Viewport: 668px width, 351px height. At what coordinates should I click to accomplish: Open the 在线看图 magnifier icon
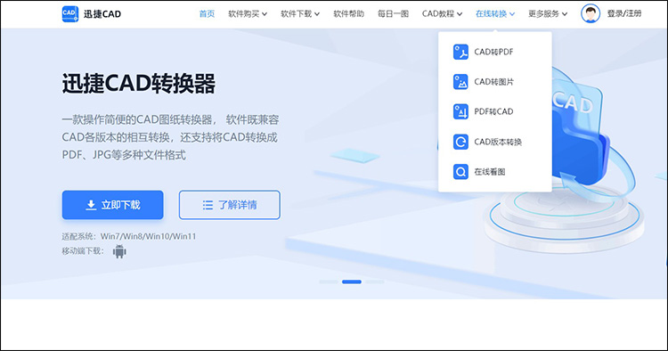(x=460, y=172)
